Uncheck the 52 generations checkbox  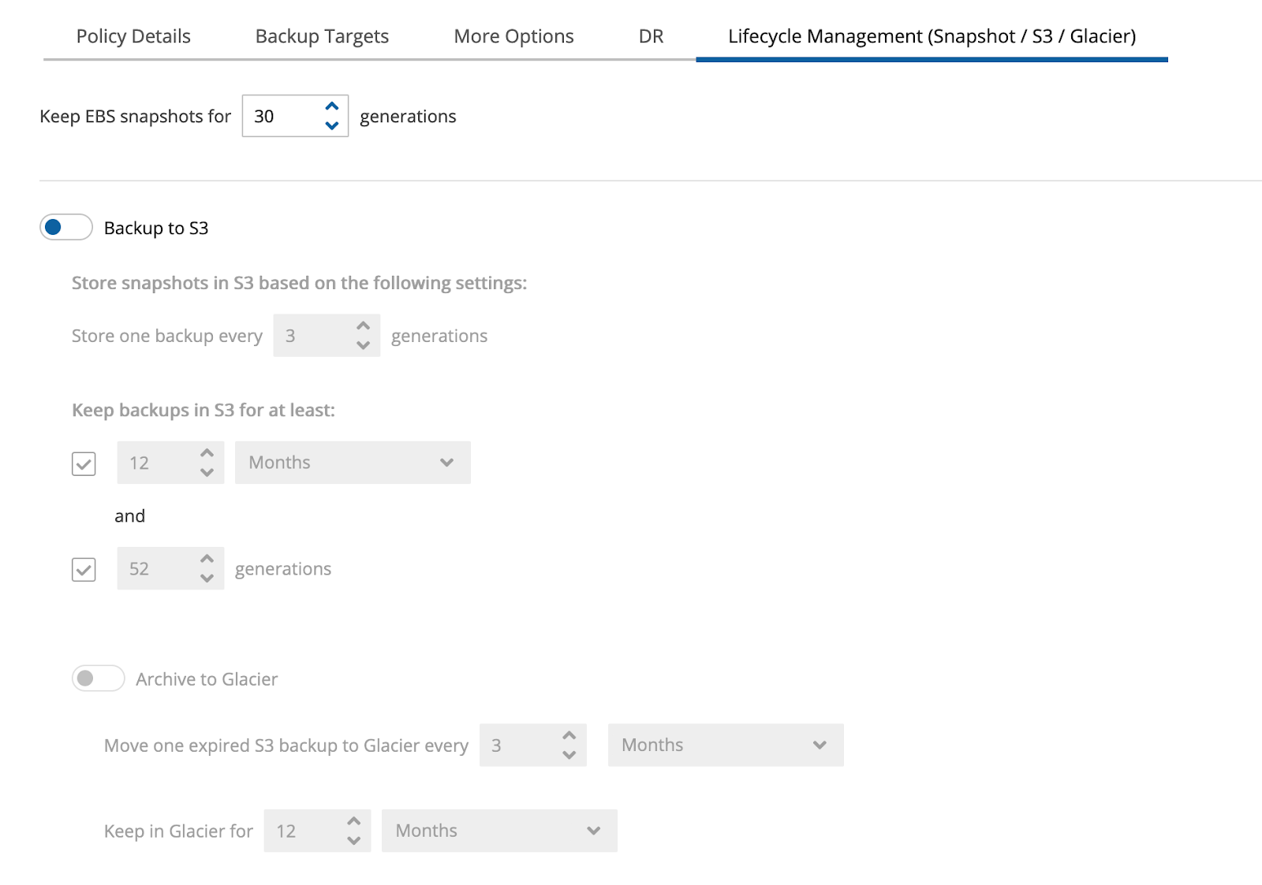[x=84, y=569]
